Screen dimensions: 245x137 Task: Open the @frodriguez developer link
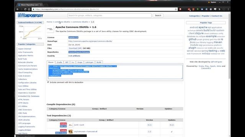[x=217, y=62]
